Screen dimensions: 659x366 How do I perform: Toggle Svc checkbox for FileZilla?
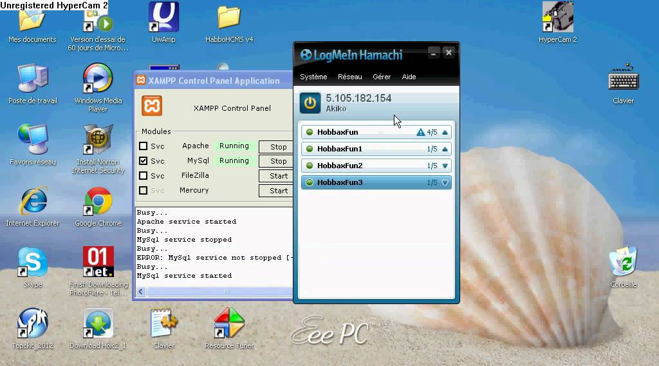tap(144, 175)
